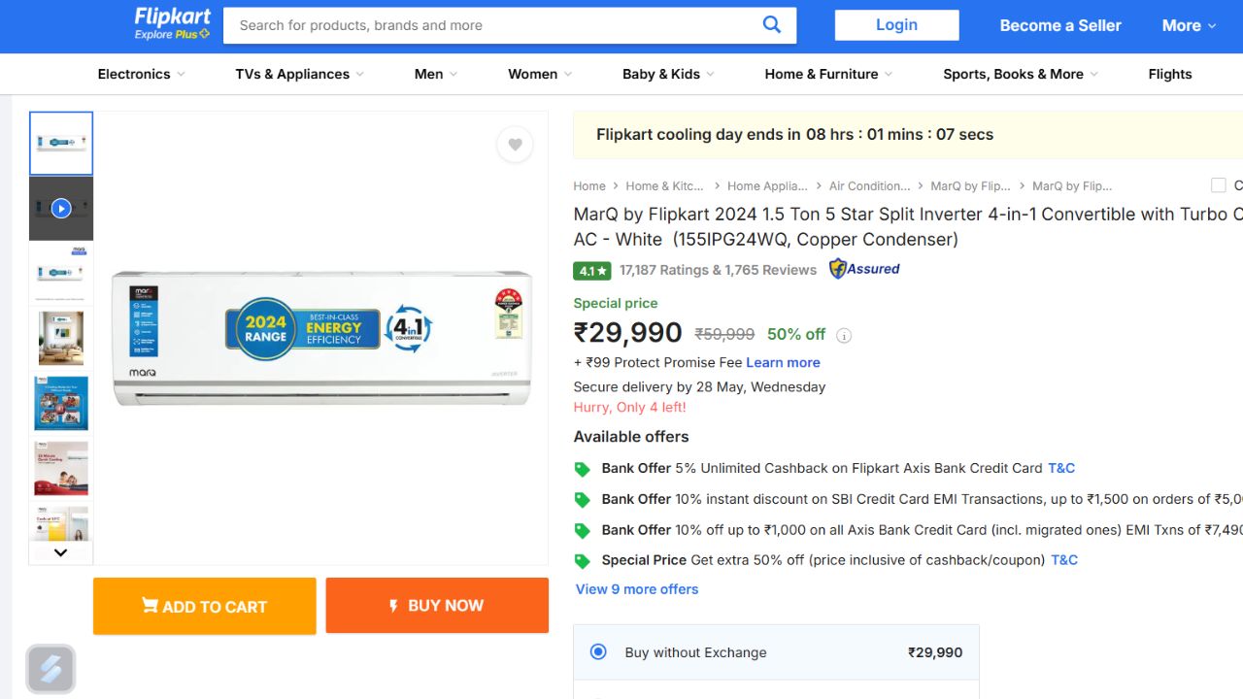Click the green star rating badge 4.1
1243x699 pixels.
tap(591, 271)
